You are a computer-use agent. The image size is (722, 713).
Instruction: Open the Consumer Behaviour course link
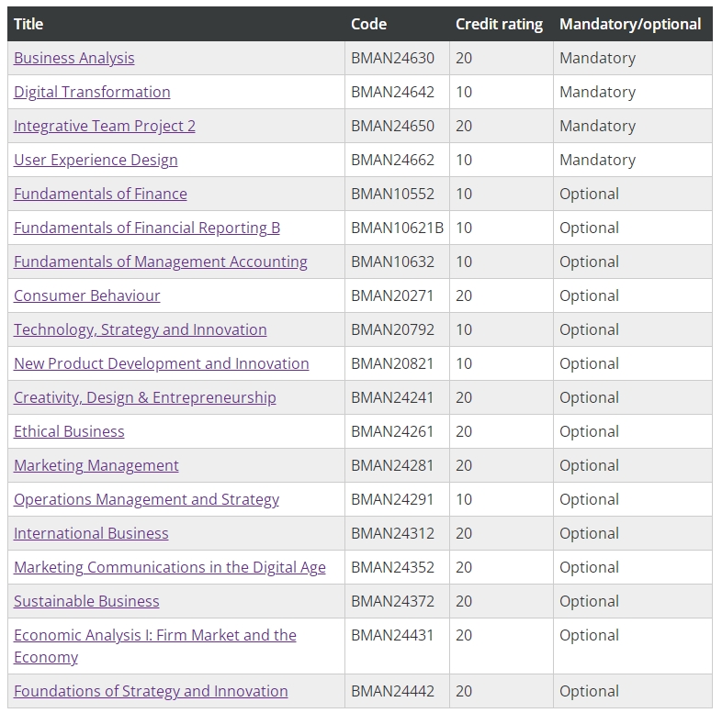(87, 295)
